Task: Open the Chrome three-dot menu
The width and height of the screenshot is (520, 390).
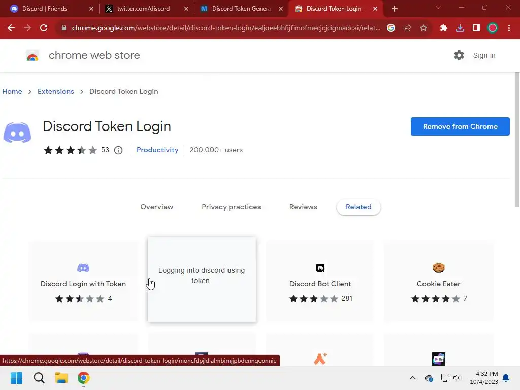Action: click(x=509, y=28)
